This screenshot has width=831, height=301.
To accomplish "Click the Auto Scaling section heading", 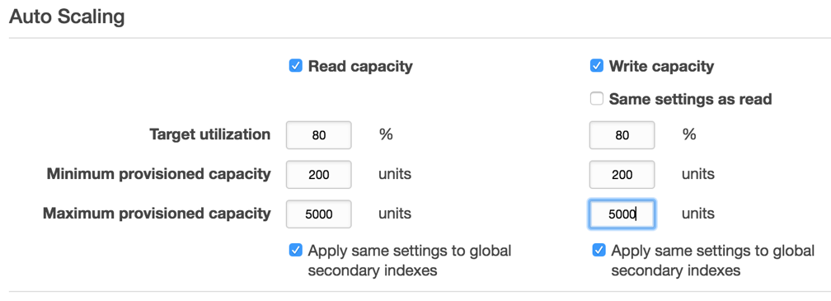I will (x=67, y=17).
